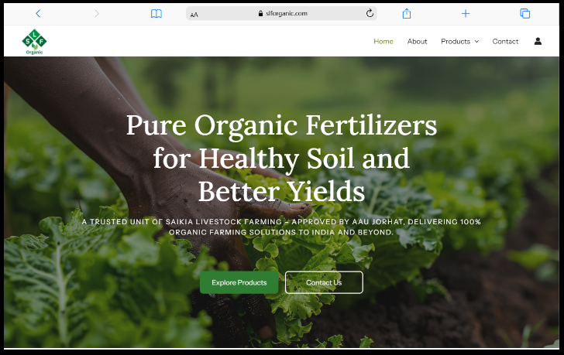Image resolution: width=564 pixels, height=355 pixels.
Task: Click the padlock icon in the address bar
Action: [x=260, y=14]
